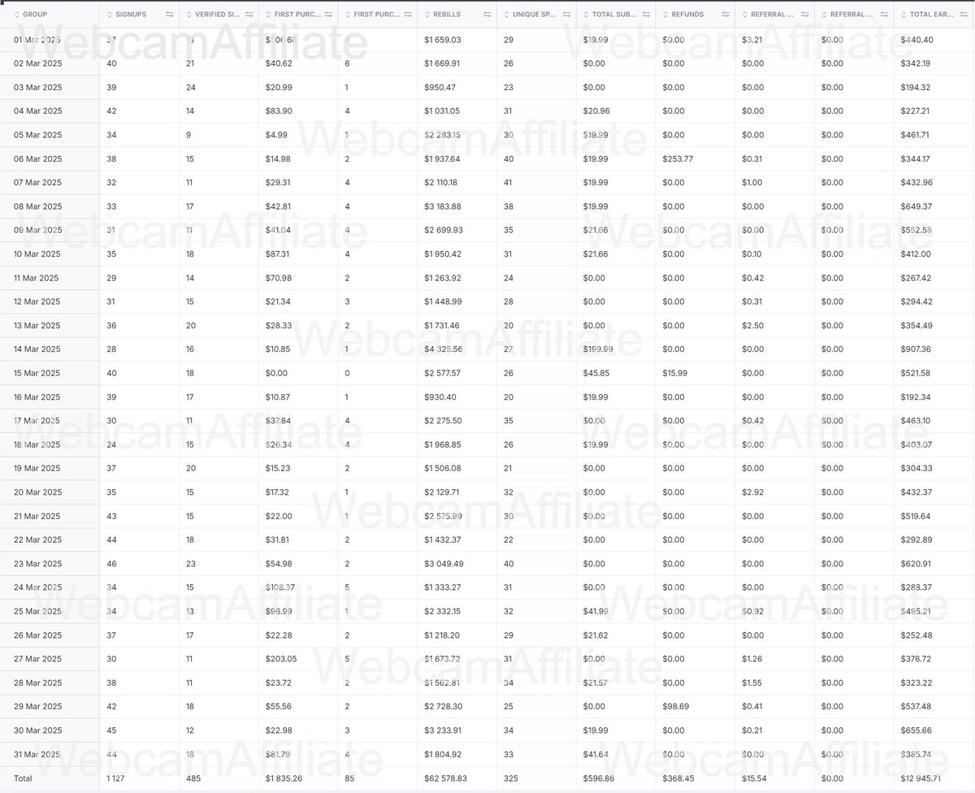
Task: Open options icon of Referral column showing $3.21
Action: coord(806,15)
